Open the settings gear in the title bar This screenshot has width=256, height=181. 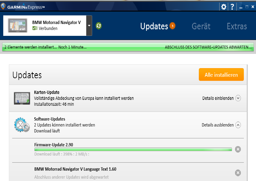[224, 7]
